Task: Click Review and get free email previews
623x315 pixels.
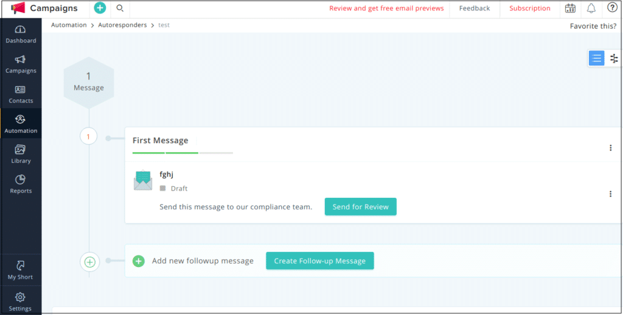Action: [386, 8]
